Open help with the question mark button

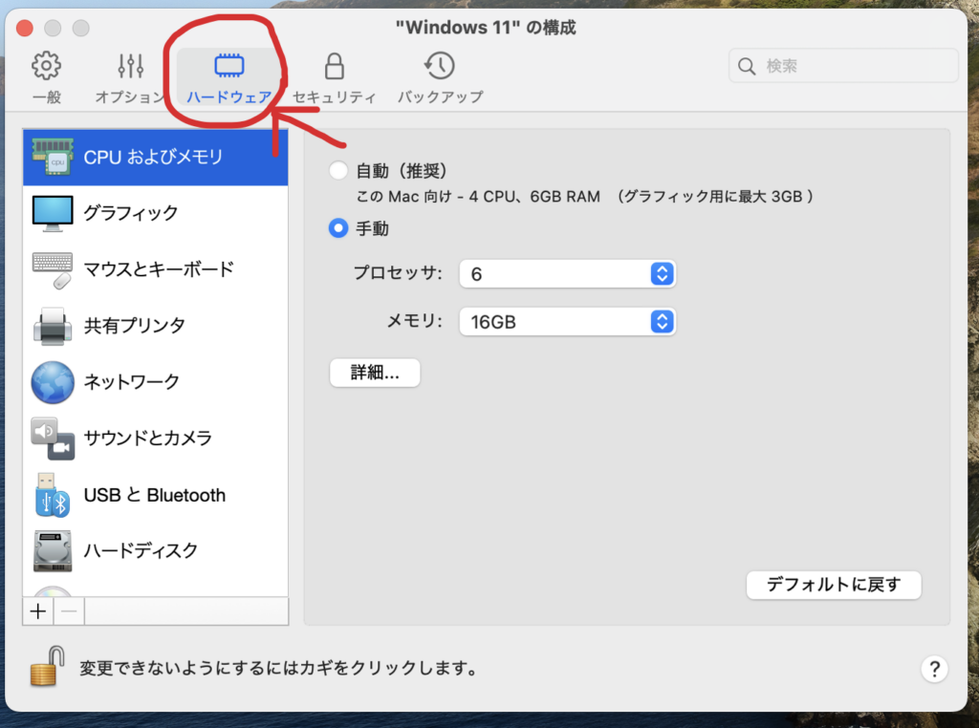tap(934, 670)
